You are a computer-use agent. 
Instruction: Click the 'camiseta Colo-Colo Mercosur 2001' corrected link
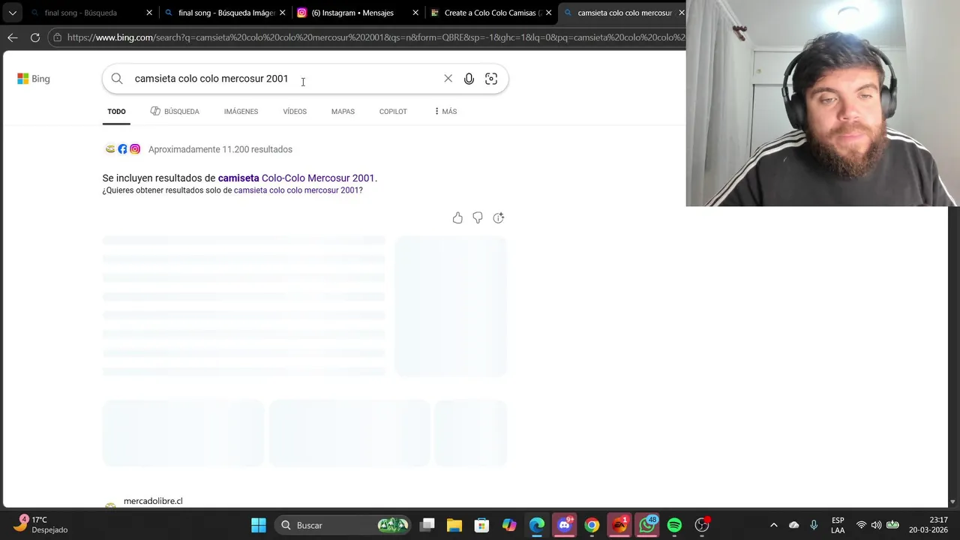tap(296, 178)
